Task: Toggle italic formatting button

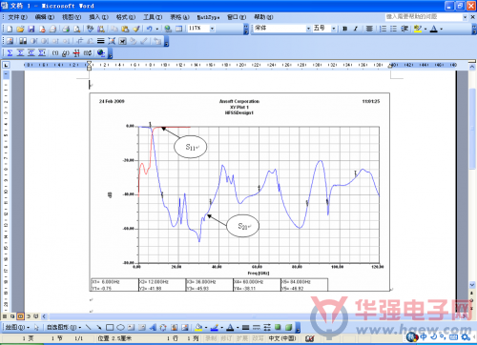Action: tap(356, 29)
